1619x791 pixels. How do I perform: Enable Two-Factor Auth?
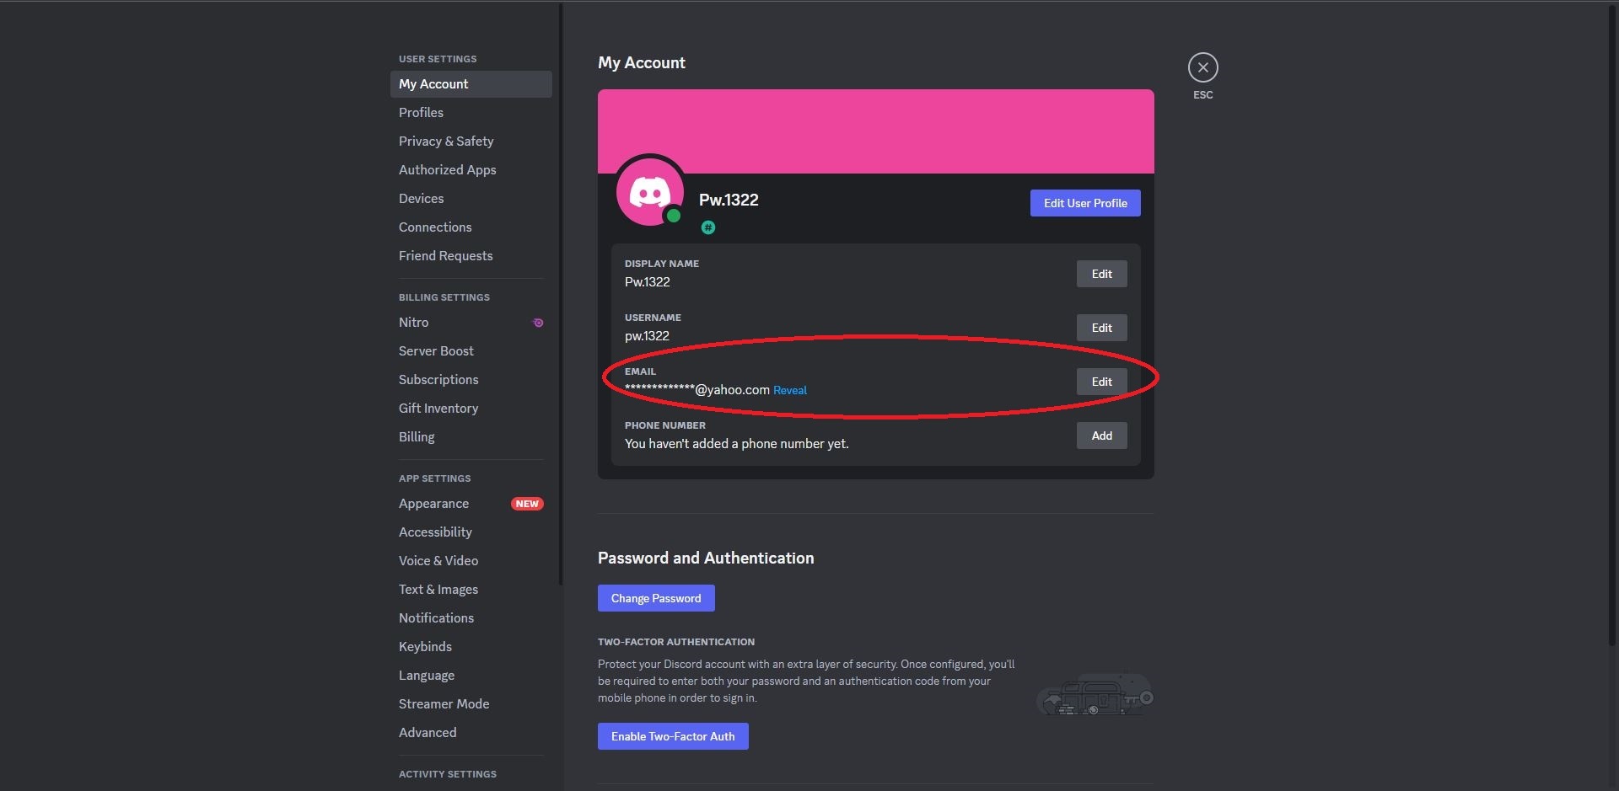pos(673,736)
